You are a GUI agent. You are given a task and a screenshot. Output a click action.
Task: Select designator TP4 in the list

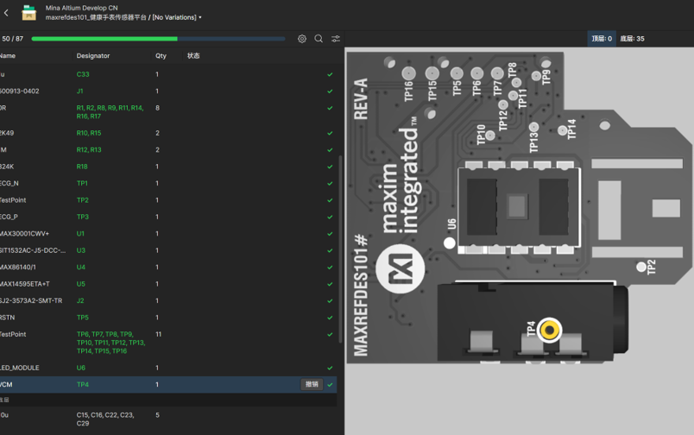pos(82,385)
